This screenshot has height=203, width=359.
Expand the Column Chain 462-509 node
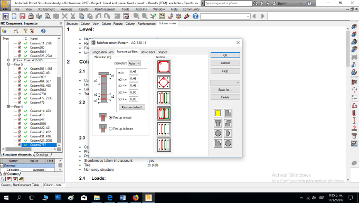(x=8, y=60)
